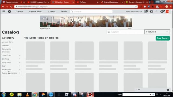Expand the Avatar Animations category
This screenshot has height=97, width=173.
click(20, 73)
